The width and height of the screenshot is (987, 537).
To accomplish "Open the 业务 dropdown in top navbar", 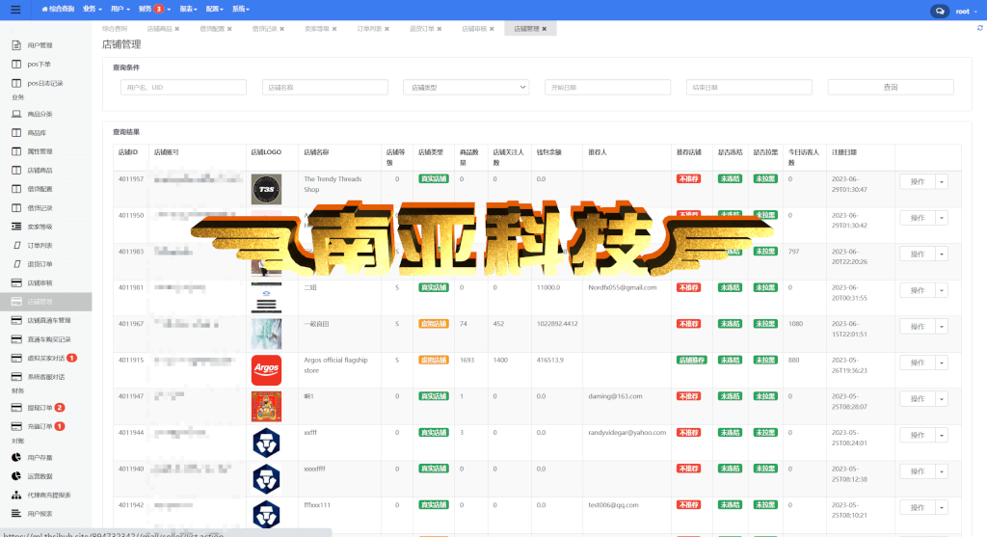I will click(x=92, y=10).
